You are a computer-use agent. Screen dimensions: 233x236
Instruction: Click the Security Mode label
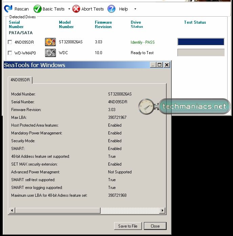pyautogui.click(x=23, y=141)
